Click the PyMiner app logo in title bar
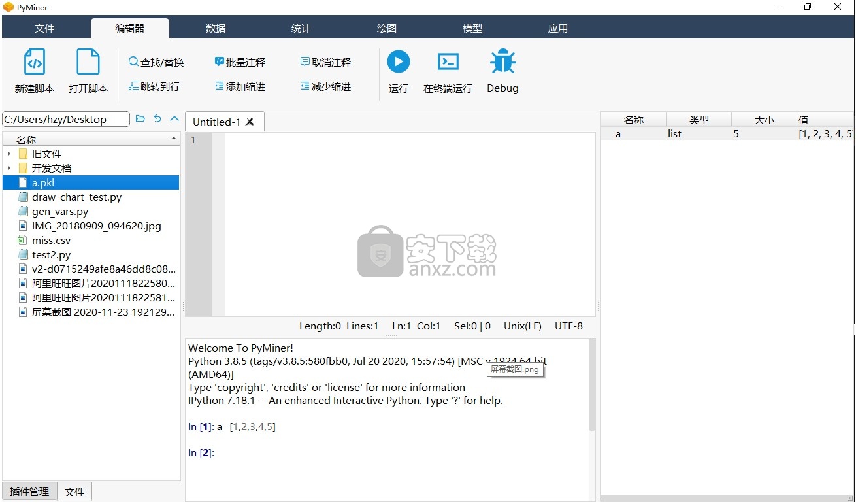The height and width of the screenshot is (504, 856). click(8, 7)
